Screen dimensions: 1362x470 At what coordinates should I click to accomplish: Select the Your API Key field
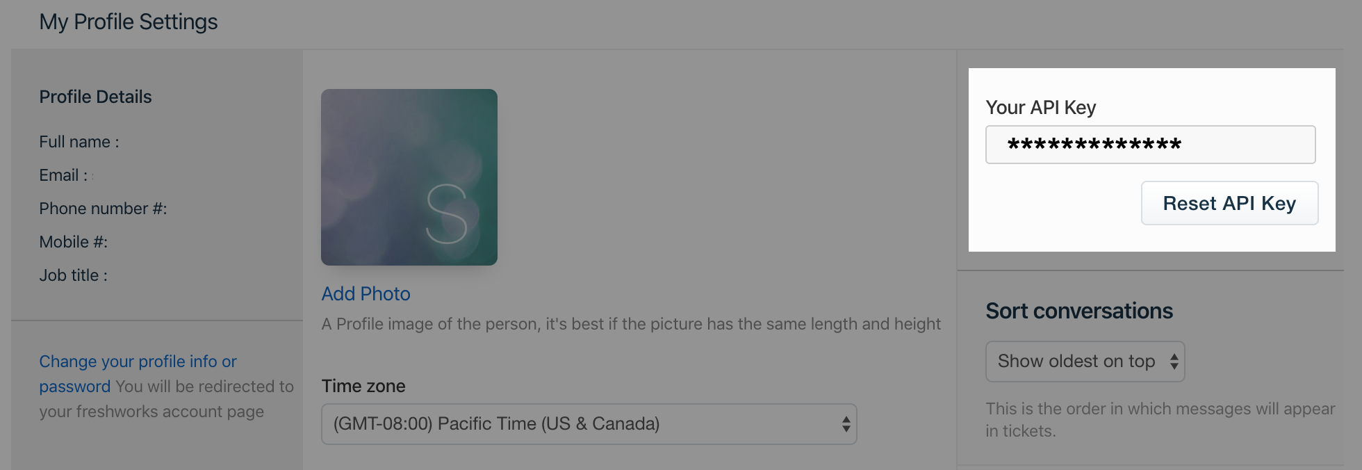[1150, 145]
